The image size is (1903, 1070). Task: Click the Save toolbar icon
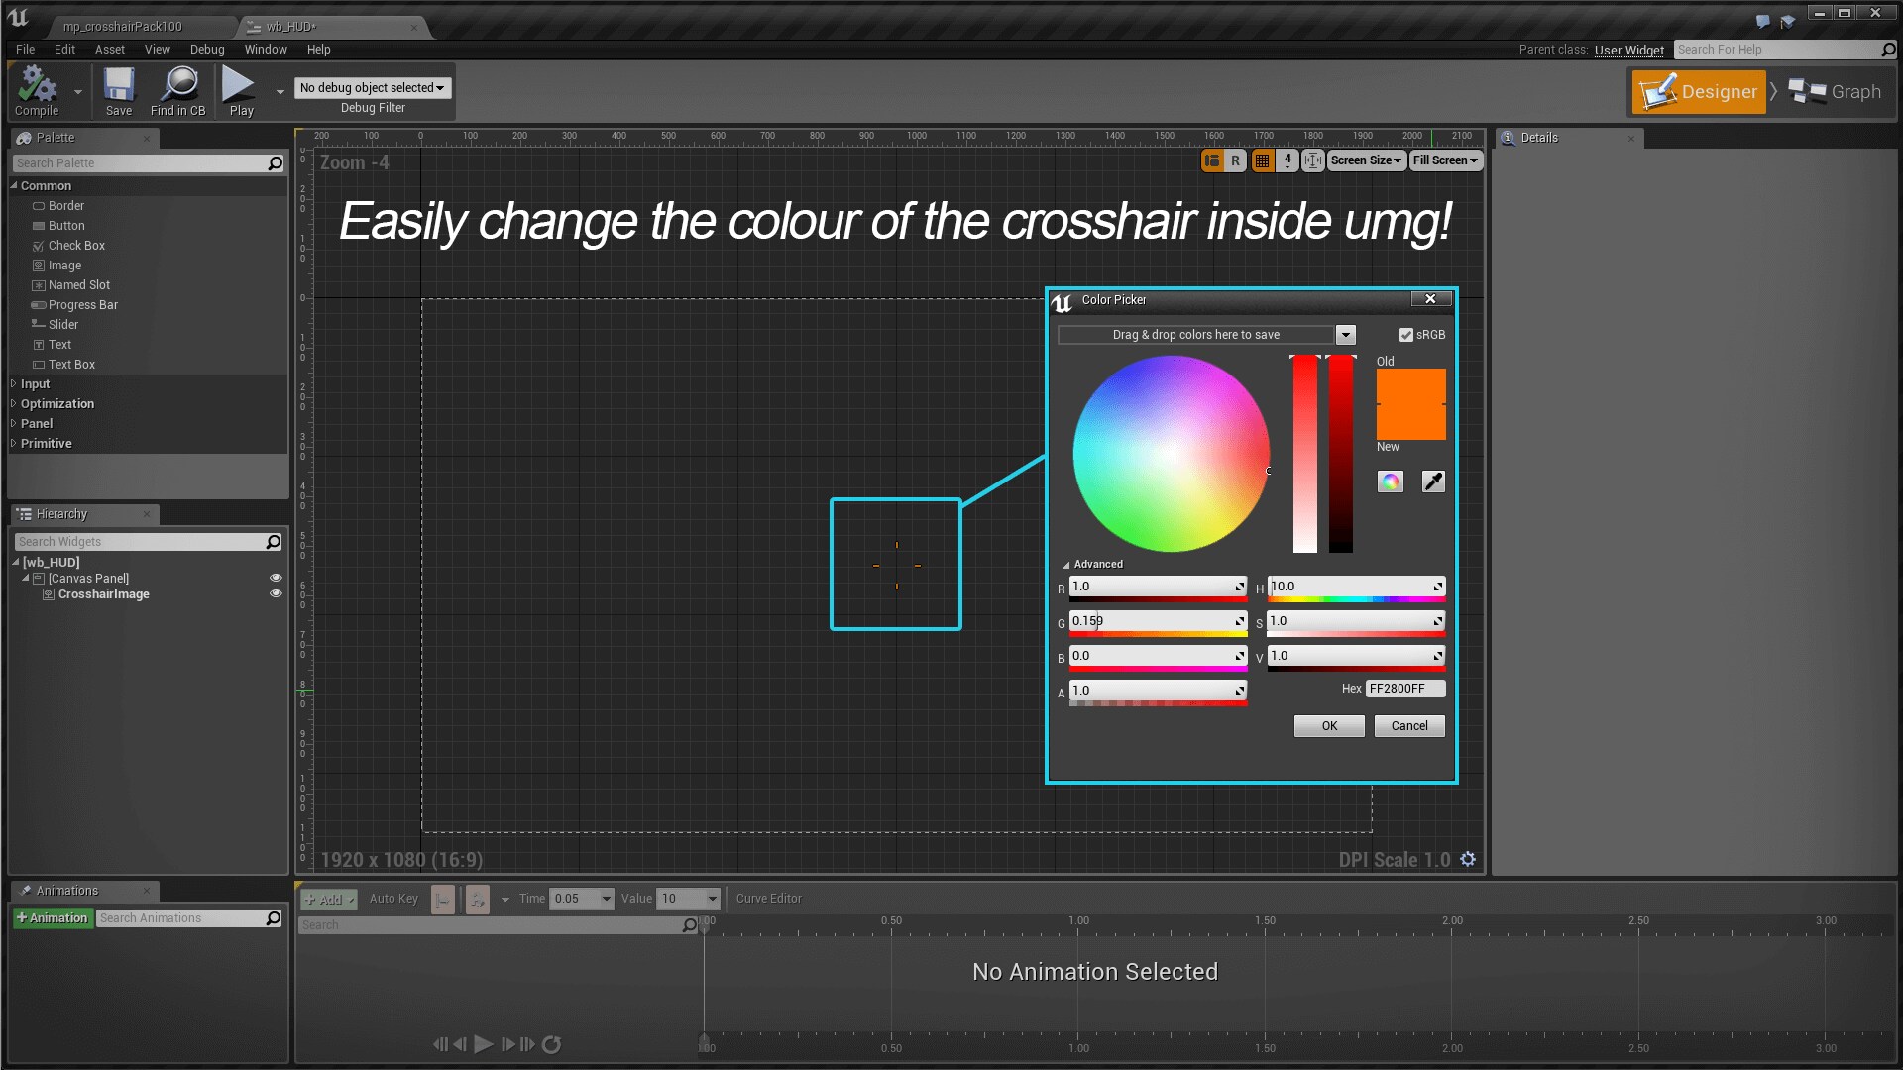point(119,86)
